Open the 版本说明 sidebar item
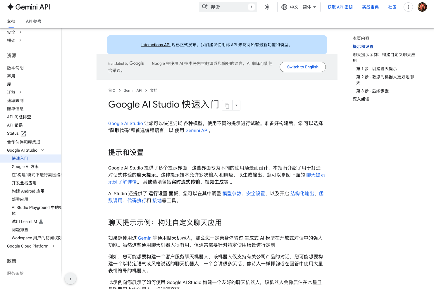The width and height of the screenshot is (434, 289). tap(15, 68)
